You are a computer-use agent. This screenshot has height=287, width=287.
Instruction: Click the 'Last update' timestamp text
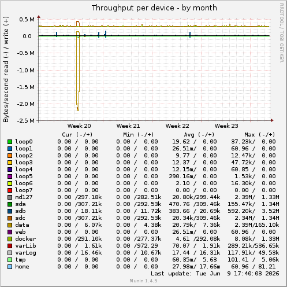[215, 274]
